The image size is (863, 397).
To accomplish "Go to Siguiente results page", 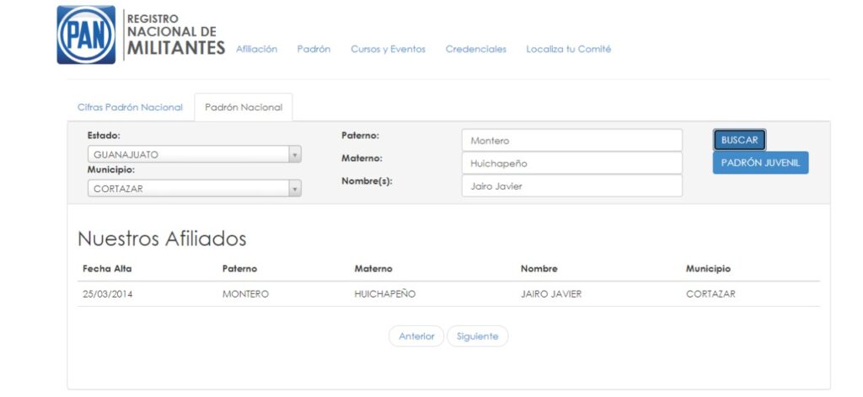I will (477, 336).
